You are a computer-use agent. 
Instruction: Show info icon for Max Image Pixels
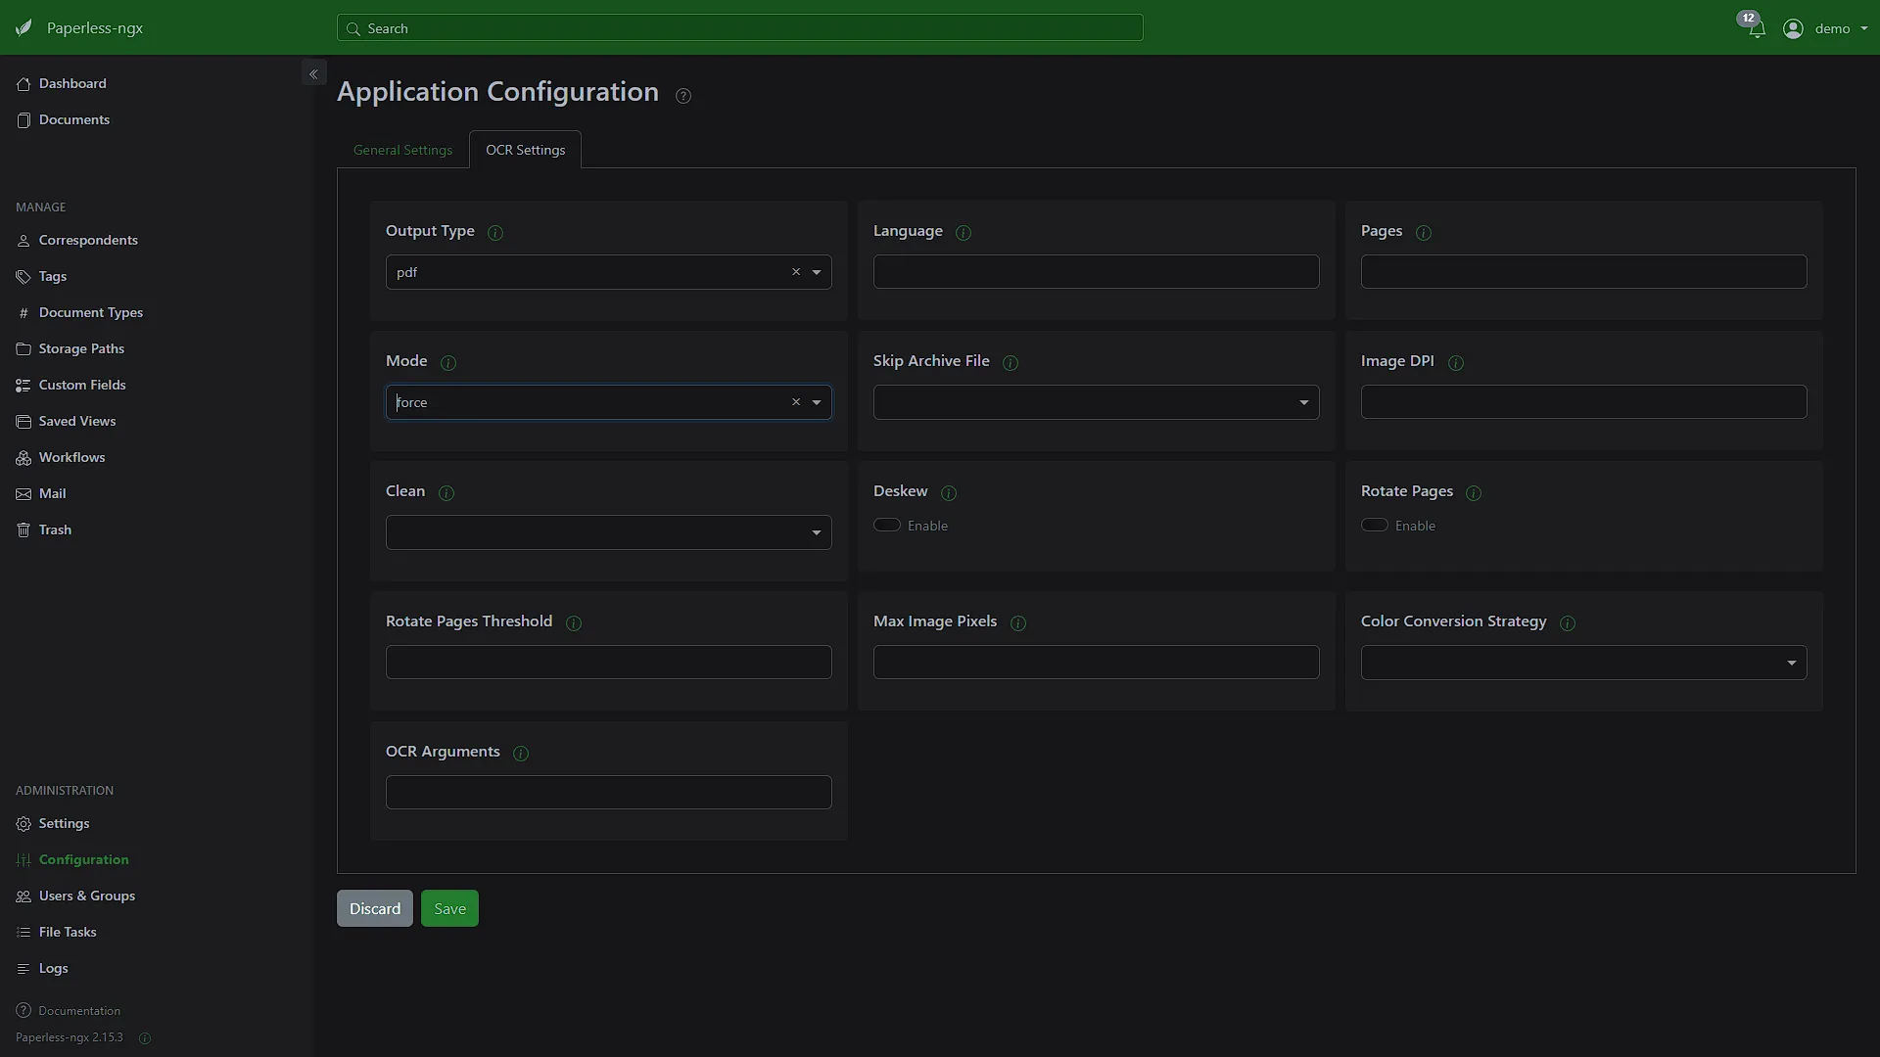pyautogui.click(x=1018, y=623)
